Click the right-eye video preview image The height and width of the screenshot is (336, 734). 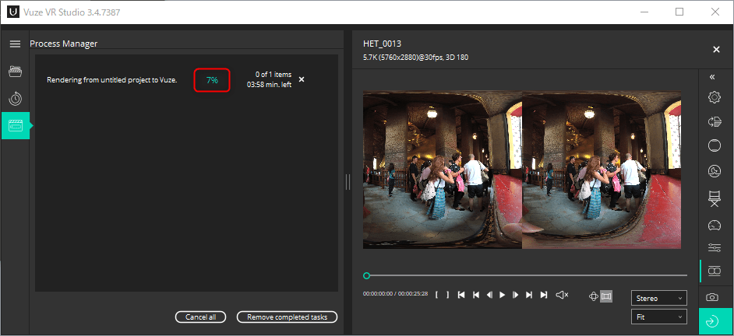602,170
